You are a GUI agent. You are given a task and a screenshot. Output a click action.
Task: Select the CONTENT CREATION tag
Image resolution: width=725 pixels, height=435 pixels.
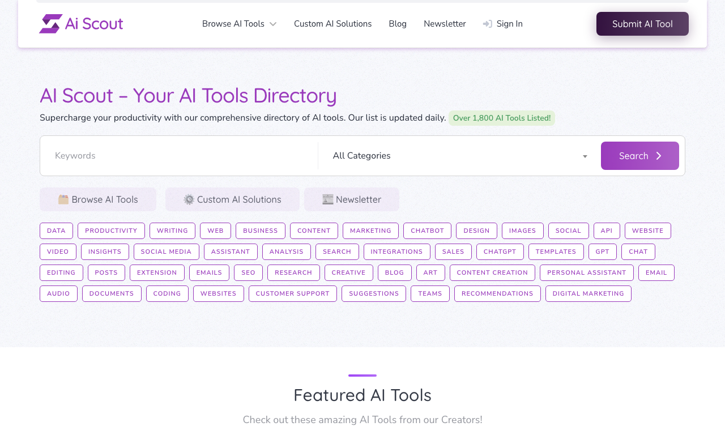492,272
